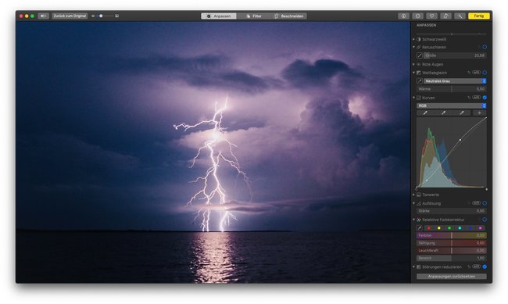Open the Neutrales Grau dropdown
Screen dimensions: 508x304
(455, 81)
